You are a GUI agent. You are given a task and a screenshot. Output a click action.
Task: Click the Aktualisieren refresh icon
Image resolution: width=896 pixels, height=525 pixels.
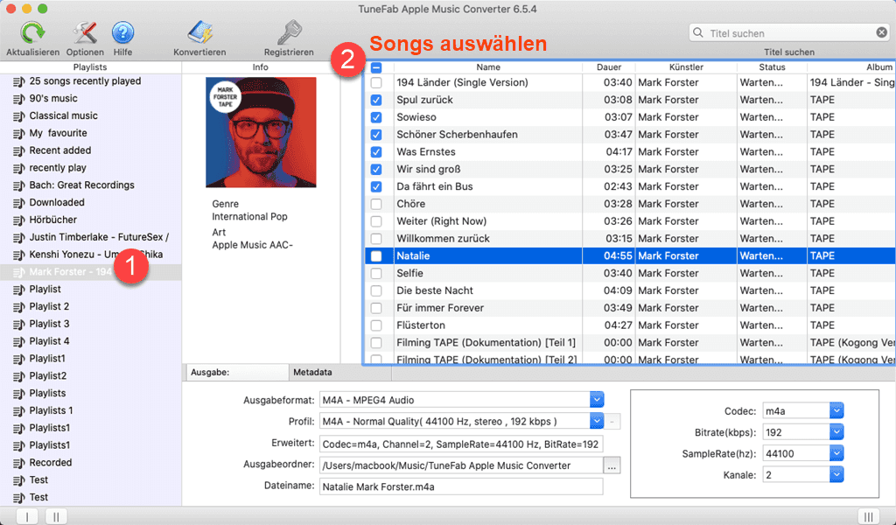[x=32, y=34]
